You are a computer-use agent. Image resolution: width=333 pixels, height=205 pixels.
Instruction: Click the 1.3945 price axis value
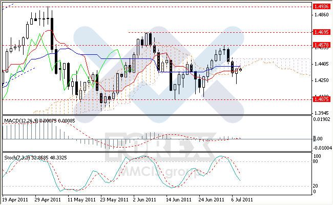click(322, 113)
